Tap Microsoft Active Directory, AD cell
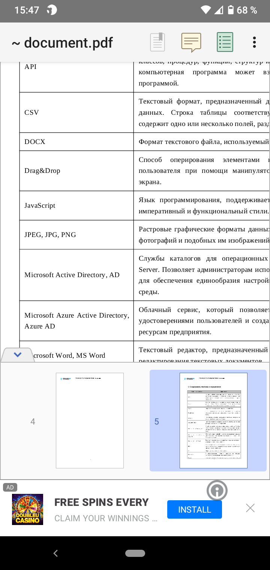This screenshot has width=270, height=570. [76, 275]
